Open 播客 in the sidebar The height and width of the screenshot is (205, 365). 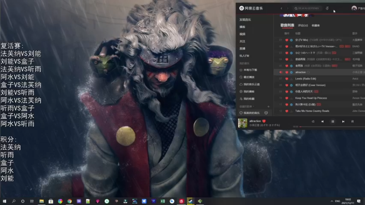coord(242,27)
